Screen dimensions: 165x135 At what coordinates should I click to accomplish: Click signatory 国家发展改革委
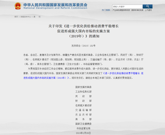[83, 87]
